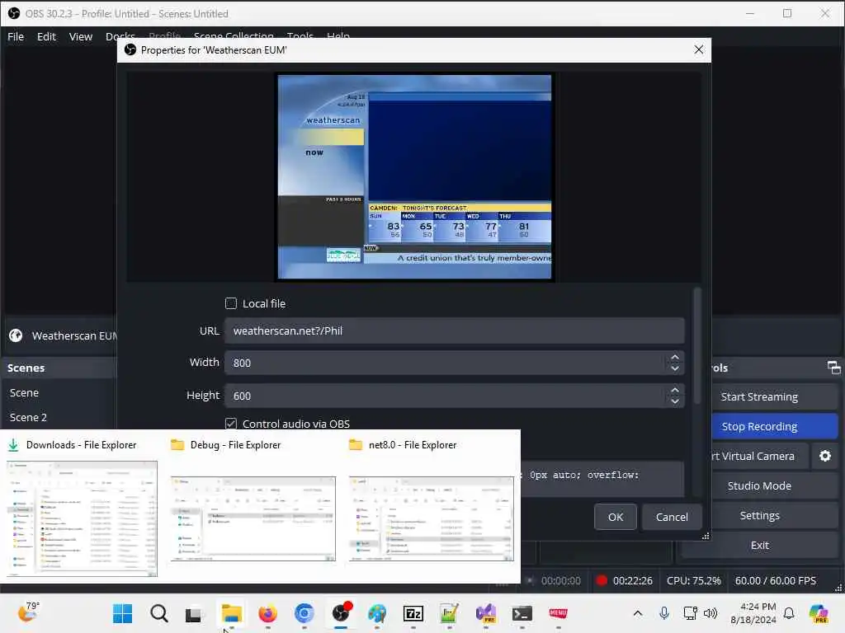Increase Width using the up arrow
845x633 pixels.
click(675, 357)
